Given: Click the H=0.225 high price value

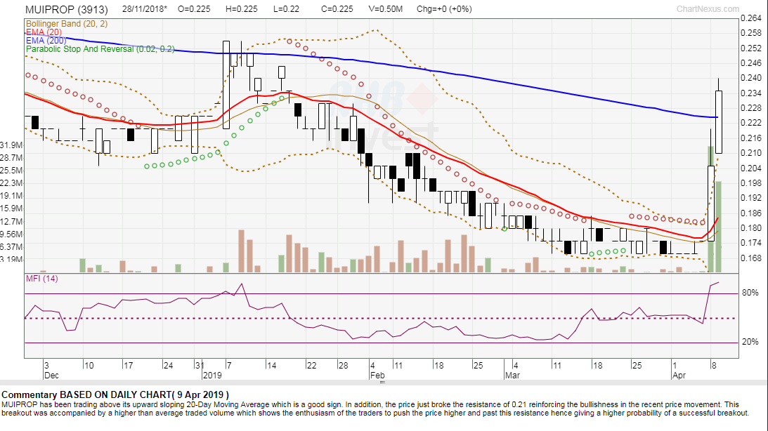Looking at the screenshot, I should coord(242,9).
